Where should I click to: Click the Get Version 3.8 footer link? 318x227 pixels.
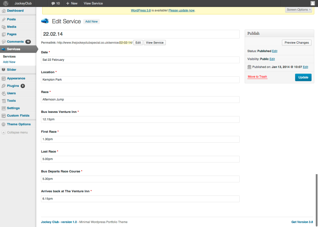pyautogui.click(x=302, y=222)
